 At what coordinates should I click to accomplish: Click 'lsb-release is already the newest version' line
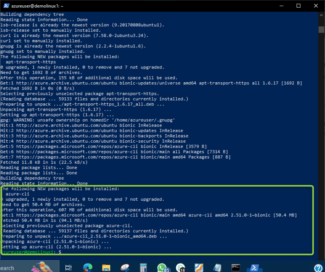coord(82,25)
